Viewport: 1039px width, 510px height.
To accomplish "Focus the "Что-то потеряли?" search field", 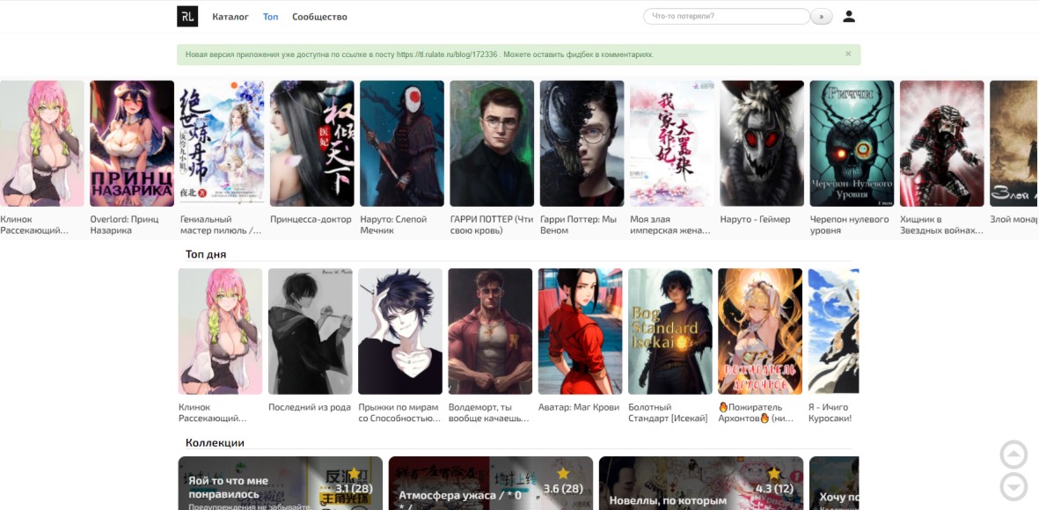I will coord(727,17).
